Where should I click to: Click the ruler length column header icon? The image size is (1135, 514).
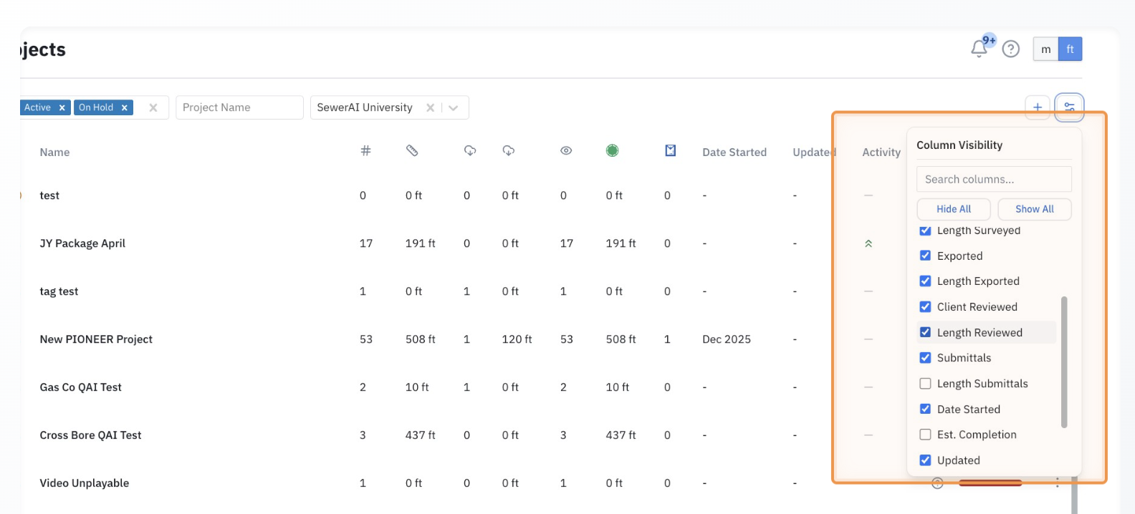point(412,151)
